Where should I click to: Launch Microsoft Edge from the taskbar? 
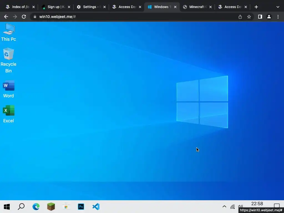[36, 206]
